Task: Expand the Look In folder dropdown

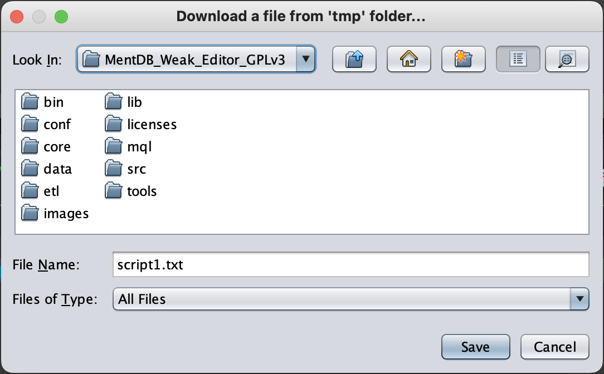Action: pyautogui.click(x=305, y=59)
